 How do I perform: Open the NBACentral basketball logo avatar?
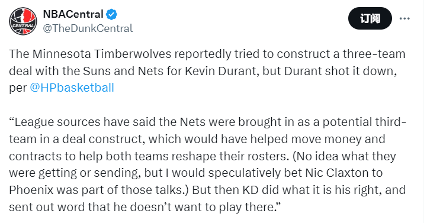click(x=23, y=21)
